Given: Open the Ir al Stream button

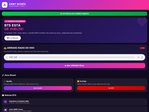Looking at the screenshot, I should [12, 38].
